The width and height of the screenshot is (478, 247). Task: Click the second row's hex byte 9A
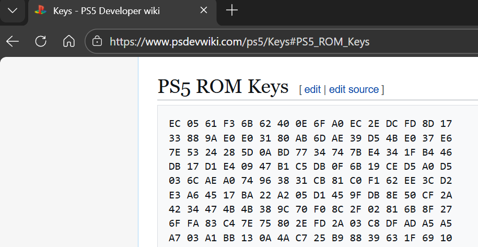coord(211,138)
